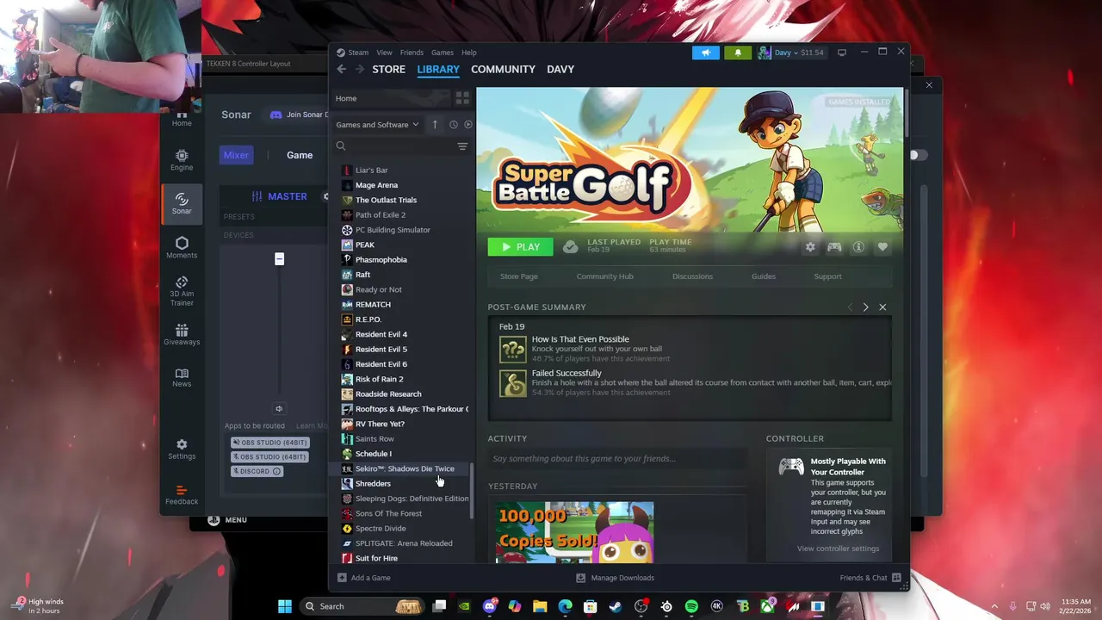
Task: Open Moments in the SteelSeries GG sidebar
Action: click(x=182, y=248)
